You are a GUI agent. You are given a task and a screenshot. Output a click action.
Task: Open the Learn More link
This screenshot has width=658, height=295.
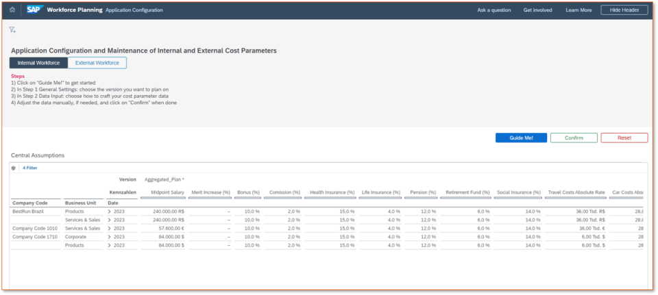(578, 10)
